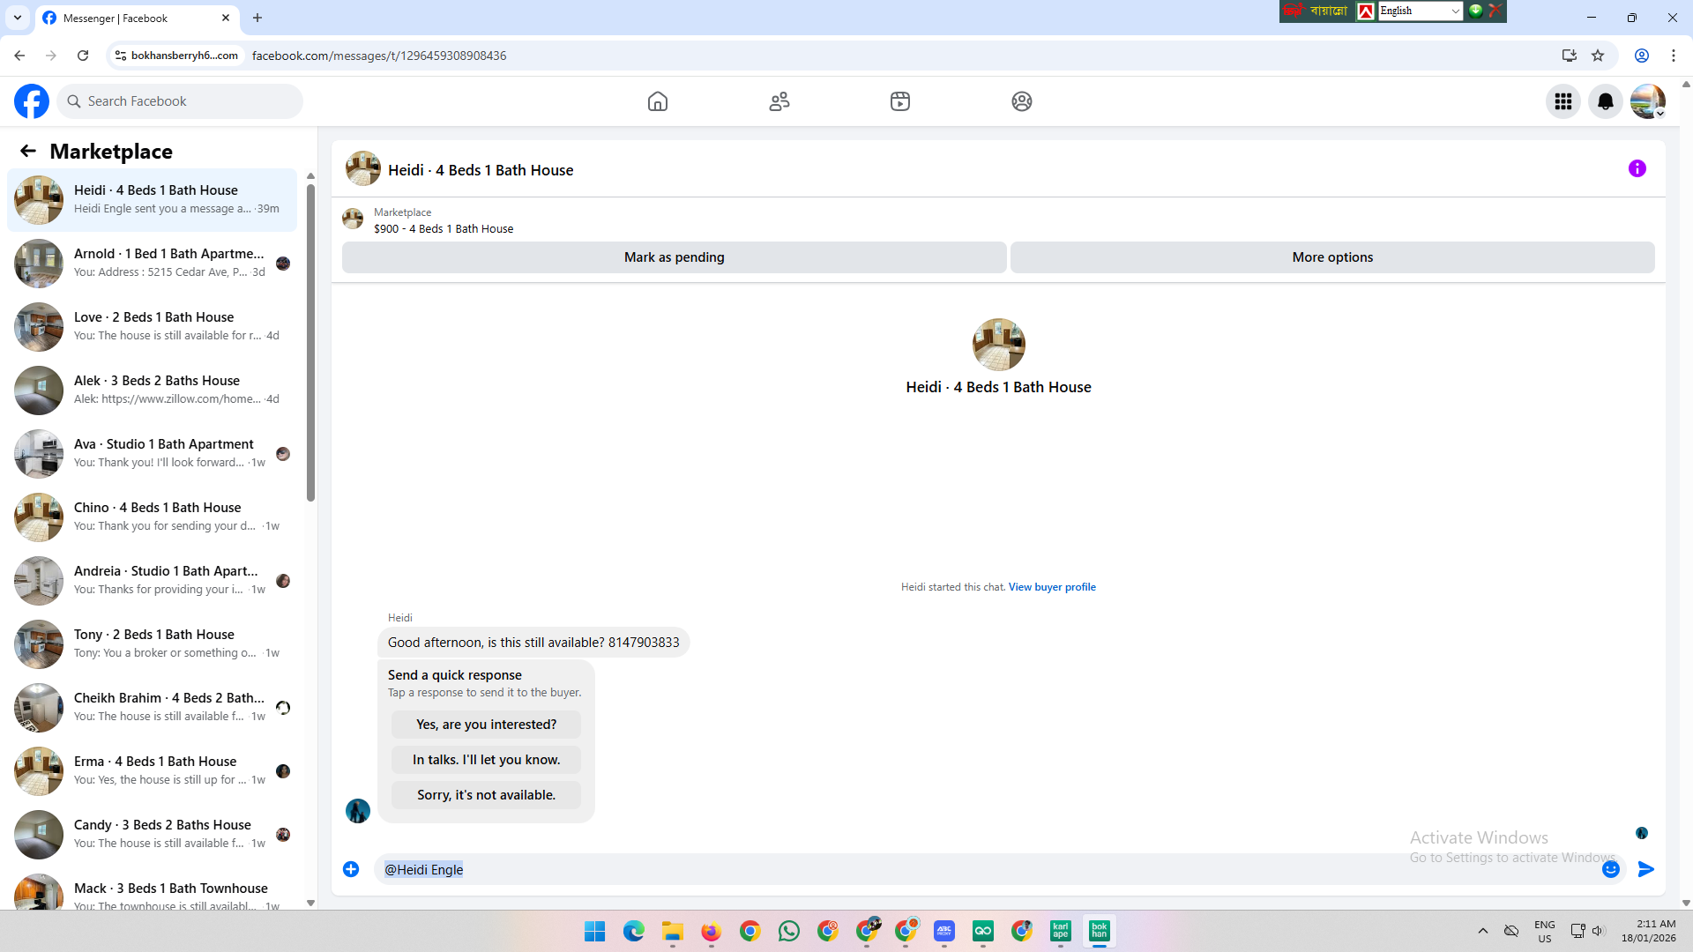Expand the account profile dropdown
1693x952 pixels.
point(1647,101)
